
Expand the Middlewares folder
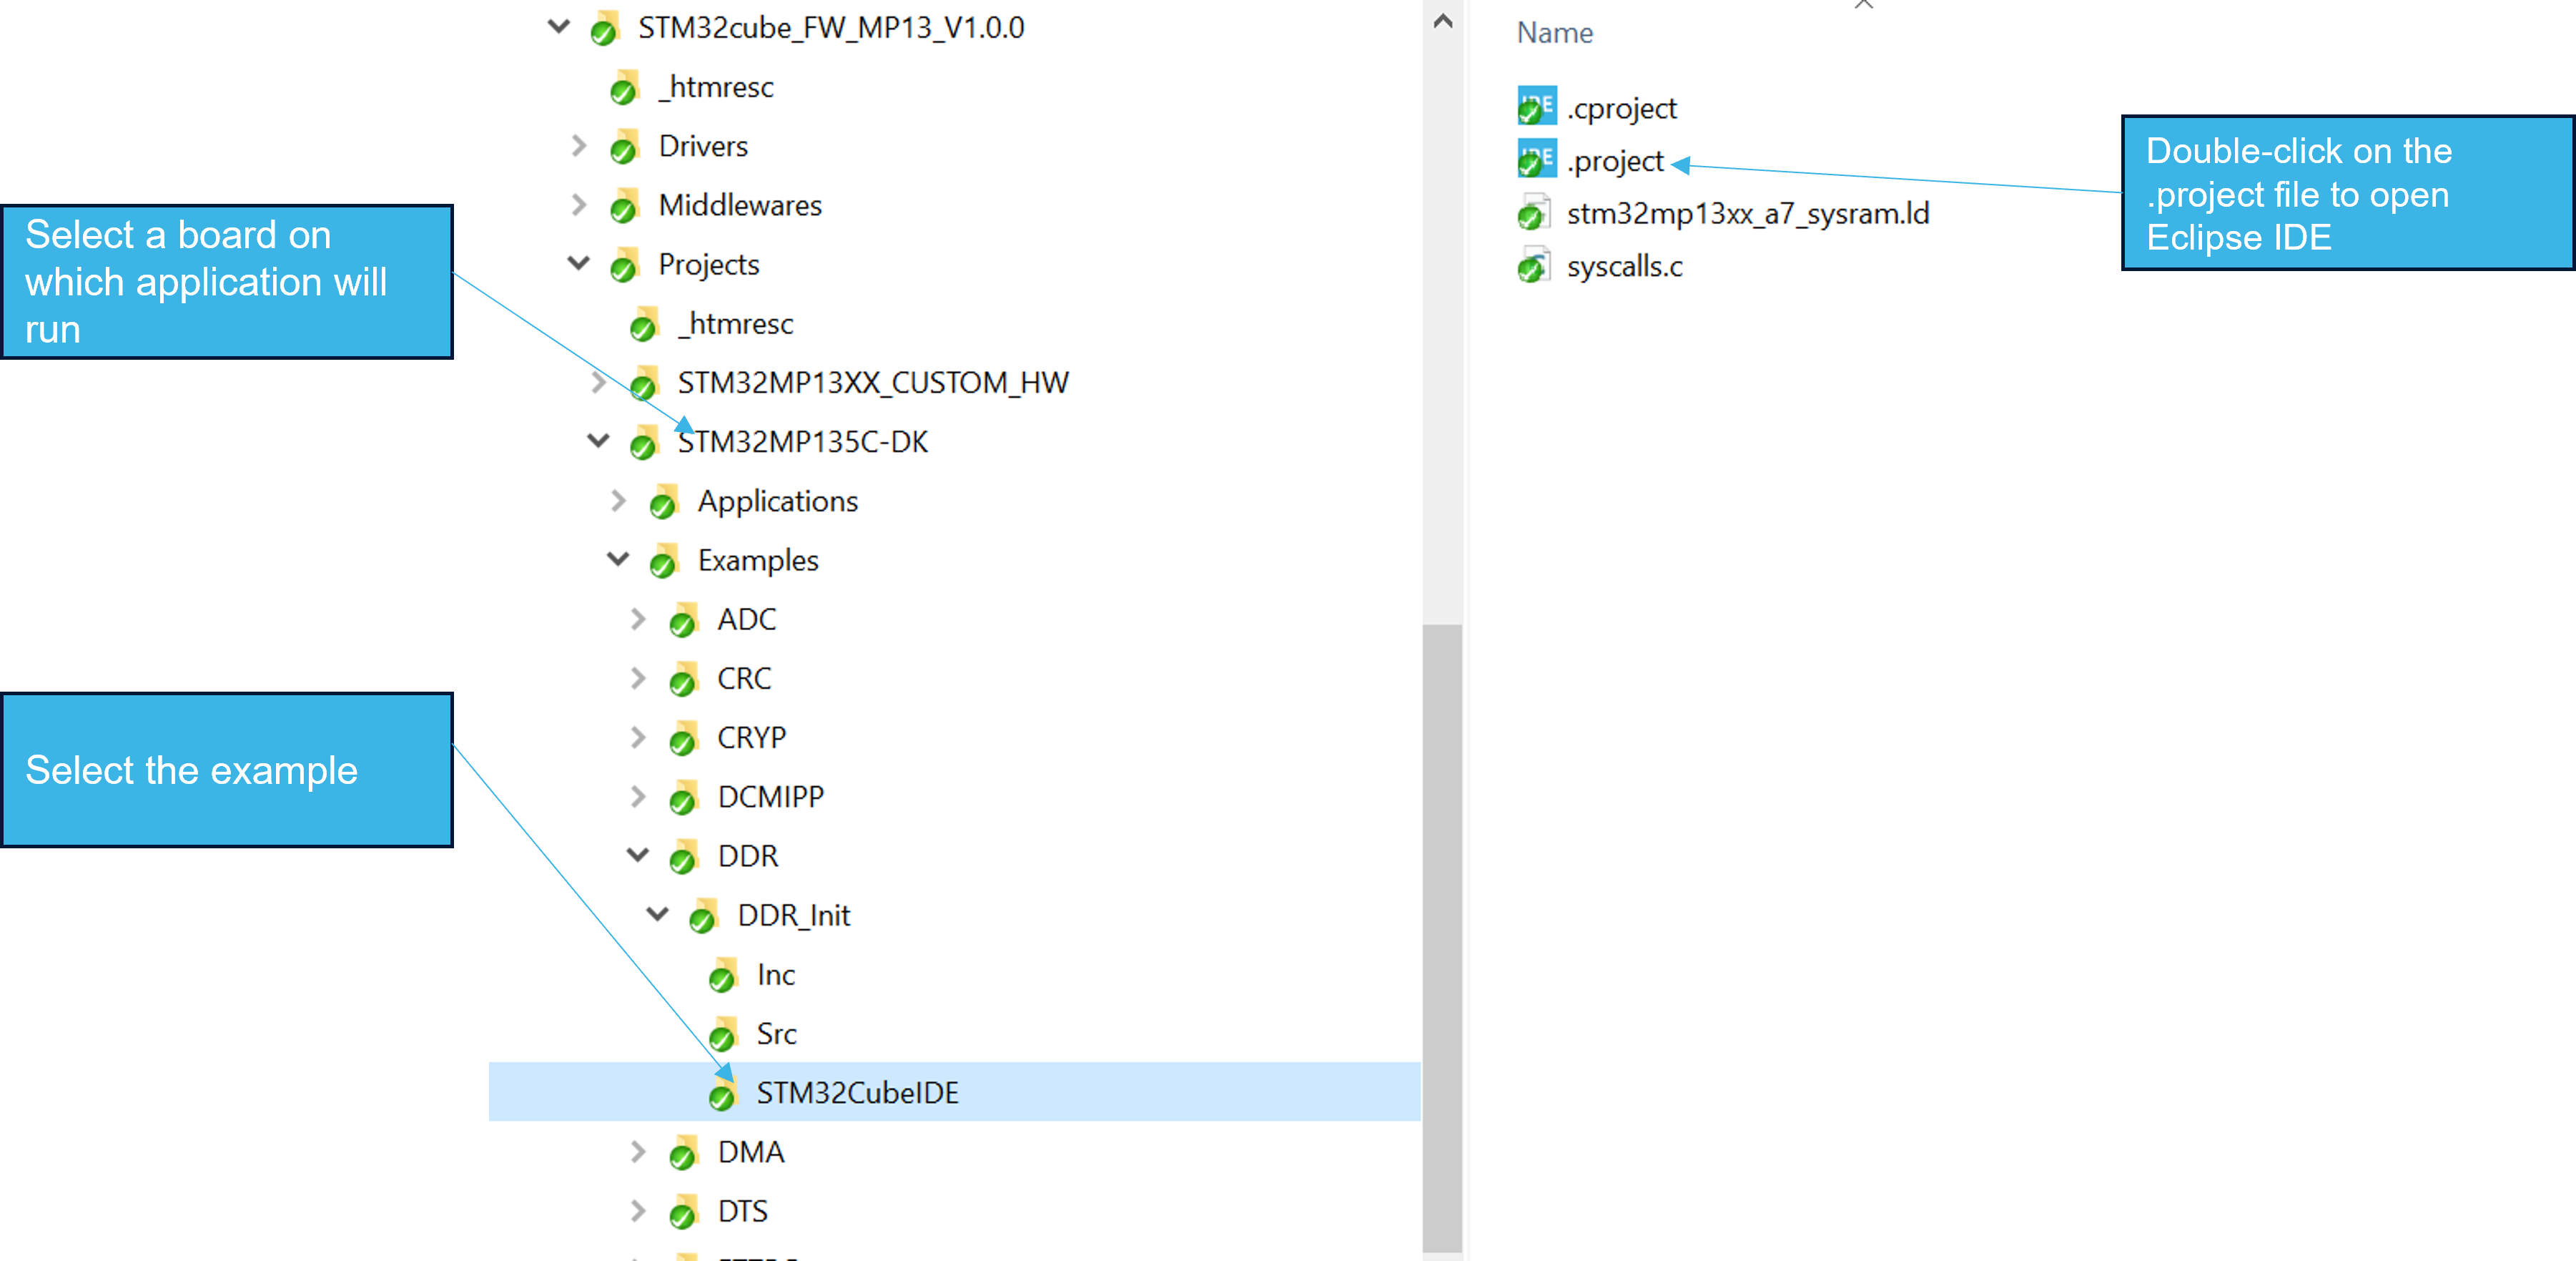(x=579, y=204)
